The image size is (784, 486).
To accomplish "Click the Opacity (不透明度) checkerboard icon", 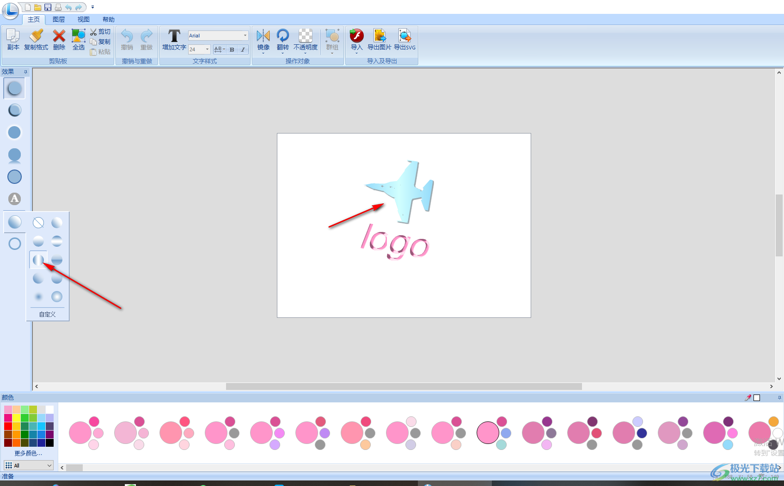I will (306, 36).
